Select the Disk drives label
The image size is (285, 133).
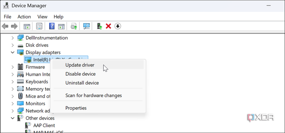37,45
